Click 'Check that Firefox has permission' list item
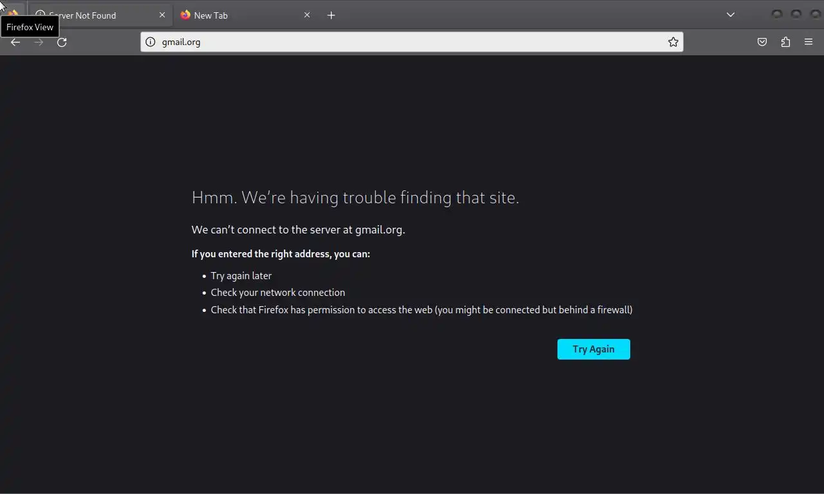 (x=422, y=310)
